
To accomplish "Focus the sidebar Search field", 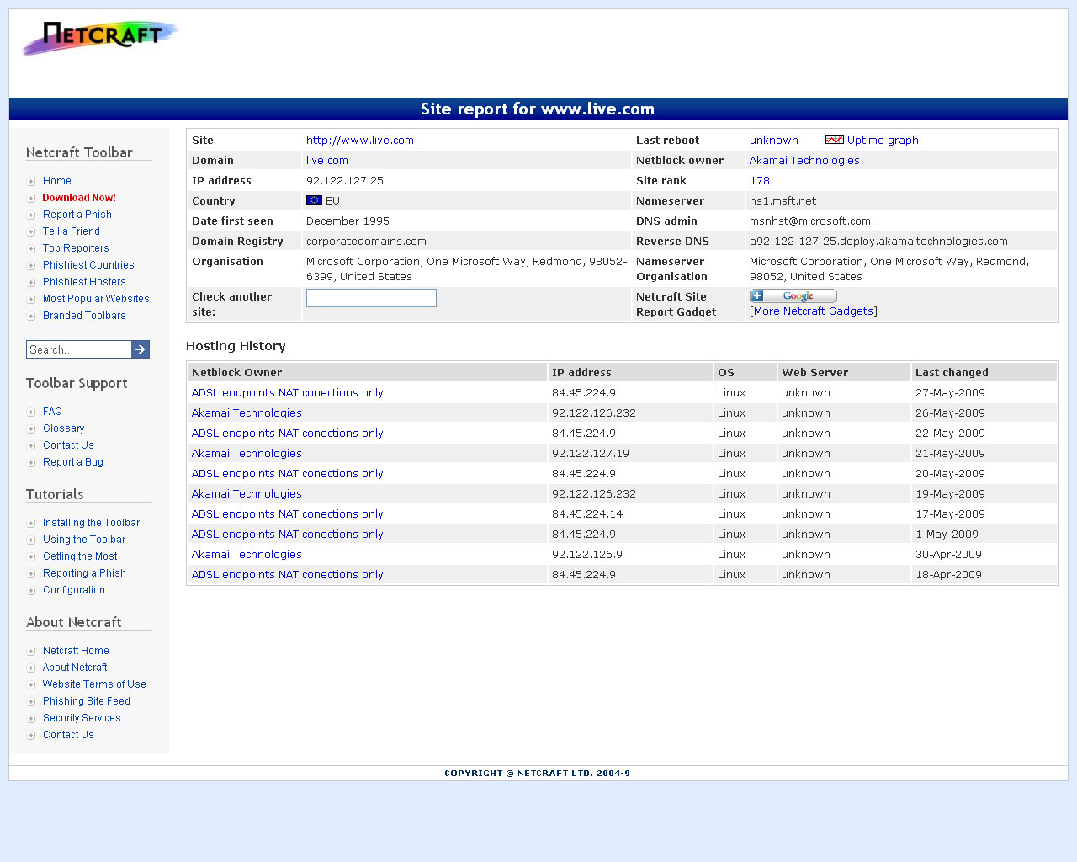I will click(79, 349).
